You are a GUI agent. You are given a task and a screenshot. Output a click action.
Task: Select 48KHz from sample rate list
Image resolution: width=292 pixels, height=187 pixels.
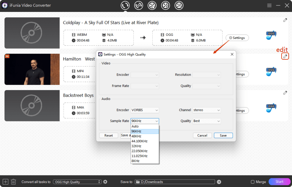click(x=145, y=136)
